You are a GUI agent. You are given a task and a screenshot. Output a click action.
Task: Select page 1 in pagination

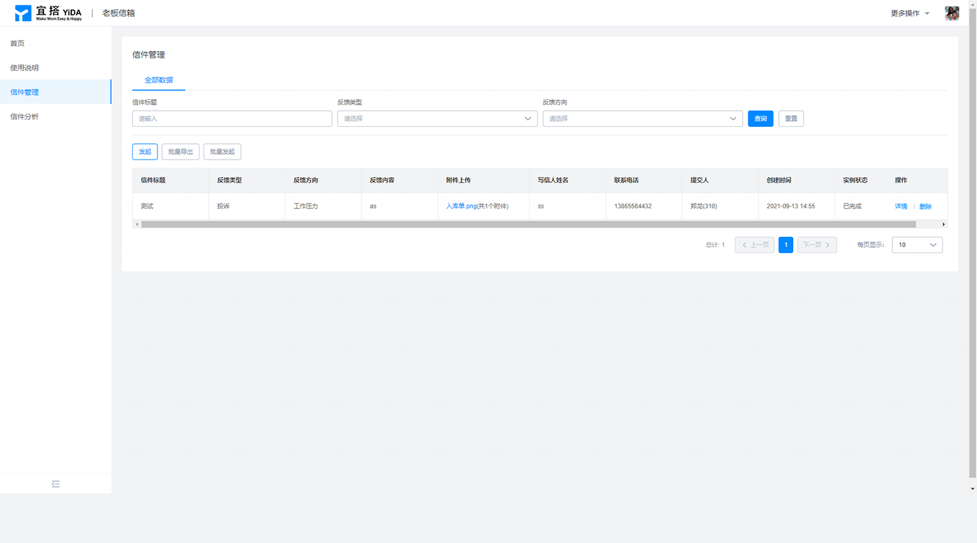click(786, 245)
